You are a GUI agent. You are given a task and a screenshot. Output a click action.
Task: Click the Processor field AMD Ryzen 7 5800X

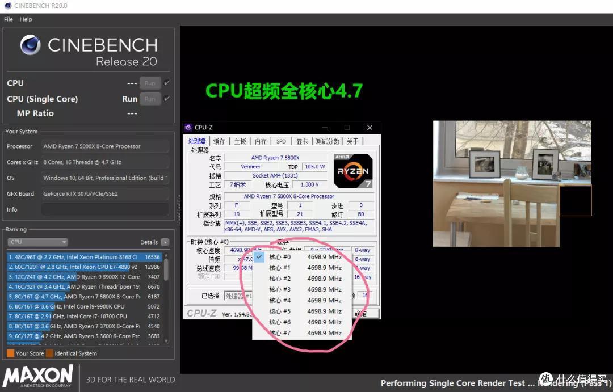click(x=105, y=146)
